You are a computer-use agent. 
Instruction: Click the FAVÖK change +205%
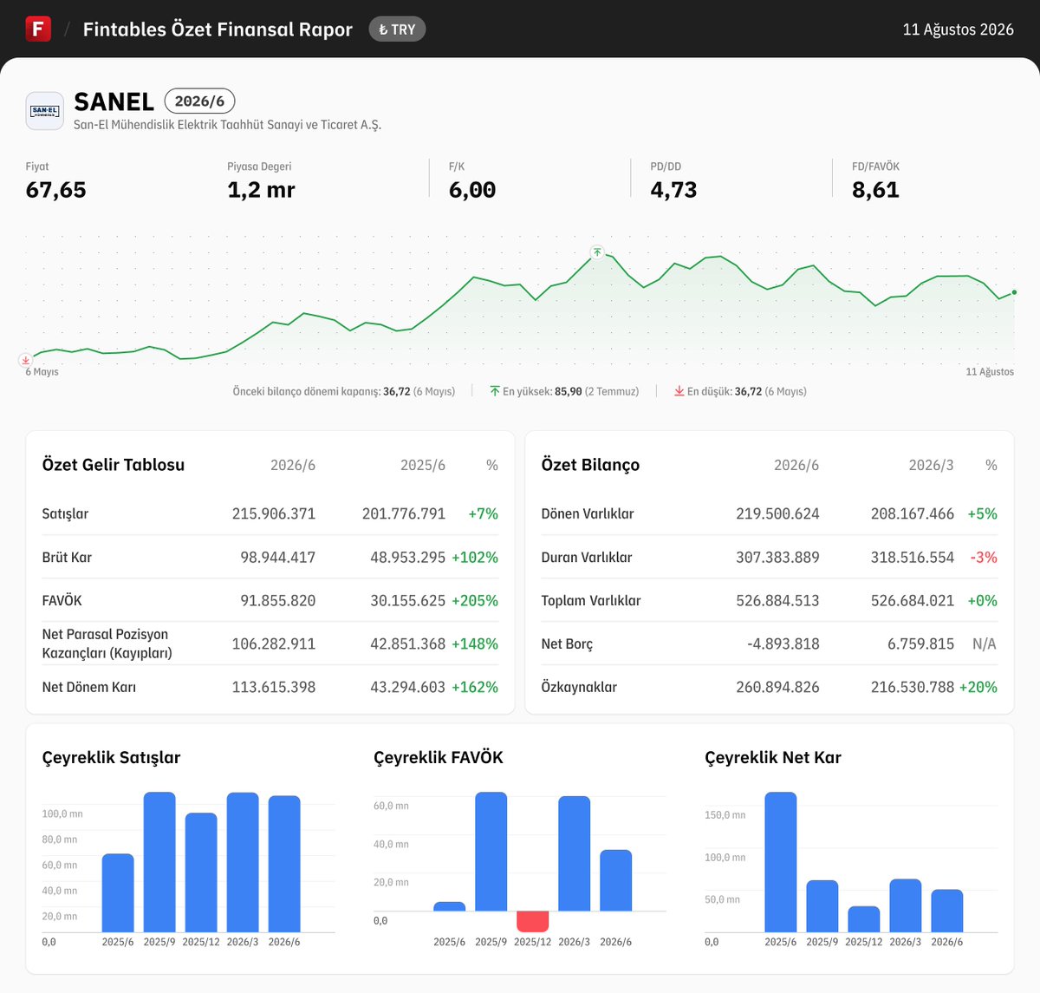pyautogui.click(x=475, y=600)
